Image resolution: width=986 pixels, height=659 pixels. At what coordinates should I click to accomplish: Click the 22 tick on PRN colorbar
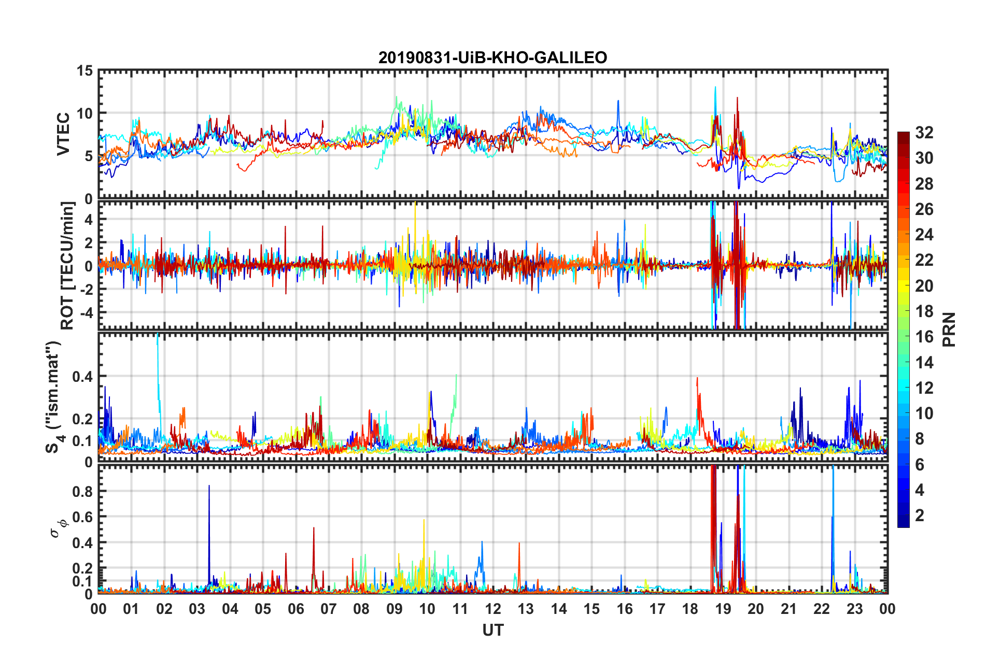tap(924, 260)
